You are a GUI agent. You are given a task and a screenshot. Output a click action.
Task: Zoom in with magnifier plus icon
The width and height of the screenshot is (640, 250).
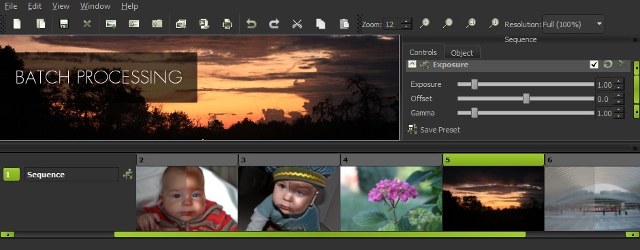[425, 23]
